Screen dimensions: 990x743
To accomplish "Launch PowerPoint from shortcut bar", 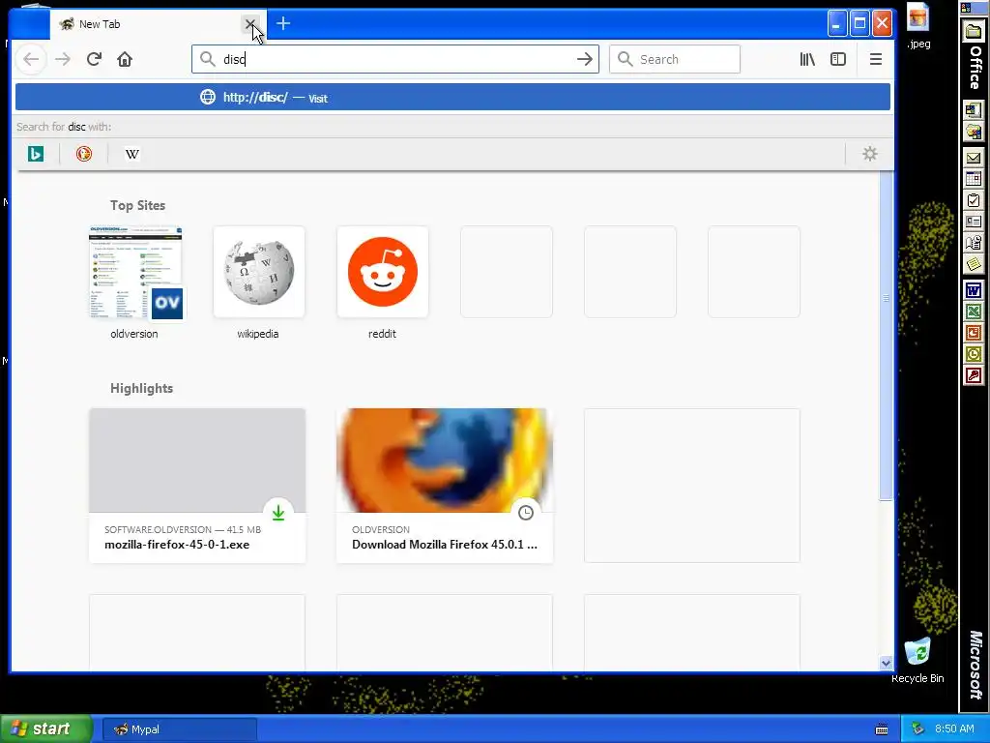I will click(974, 333).
